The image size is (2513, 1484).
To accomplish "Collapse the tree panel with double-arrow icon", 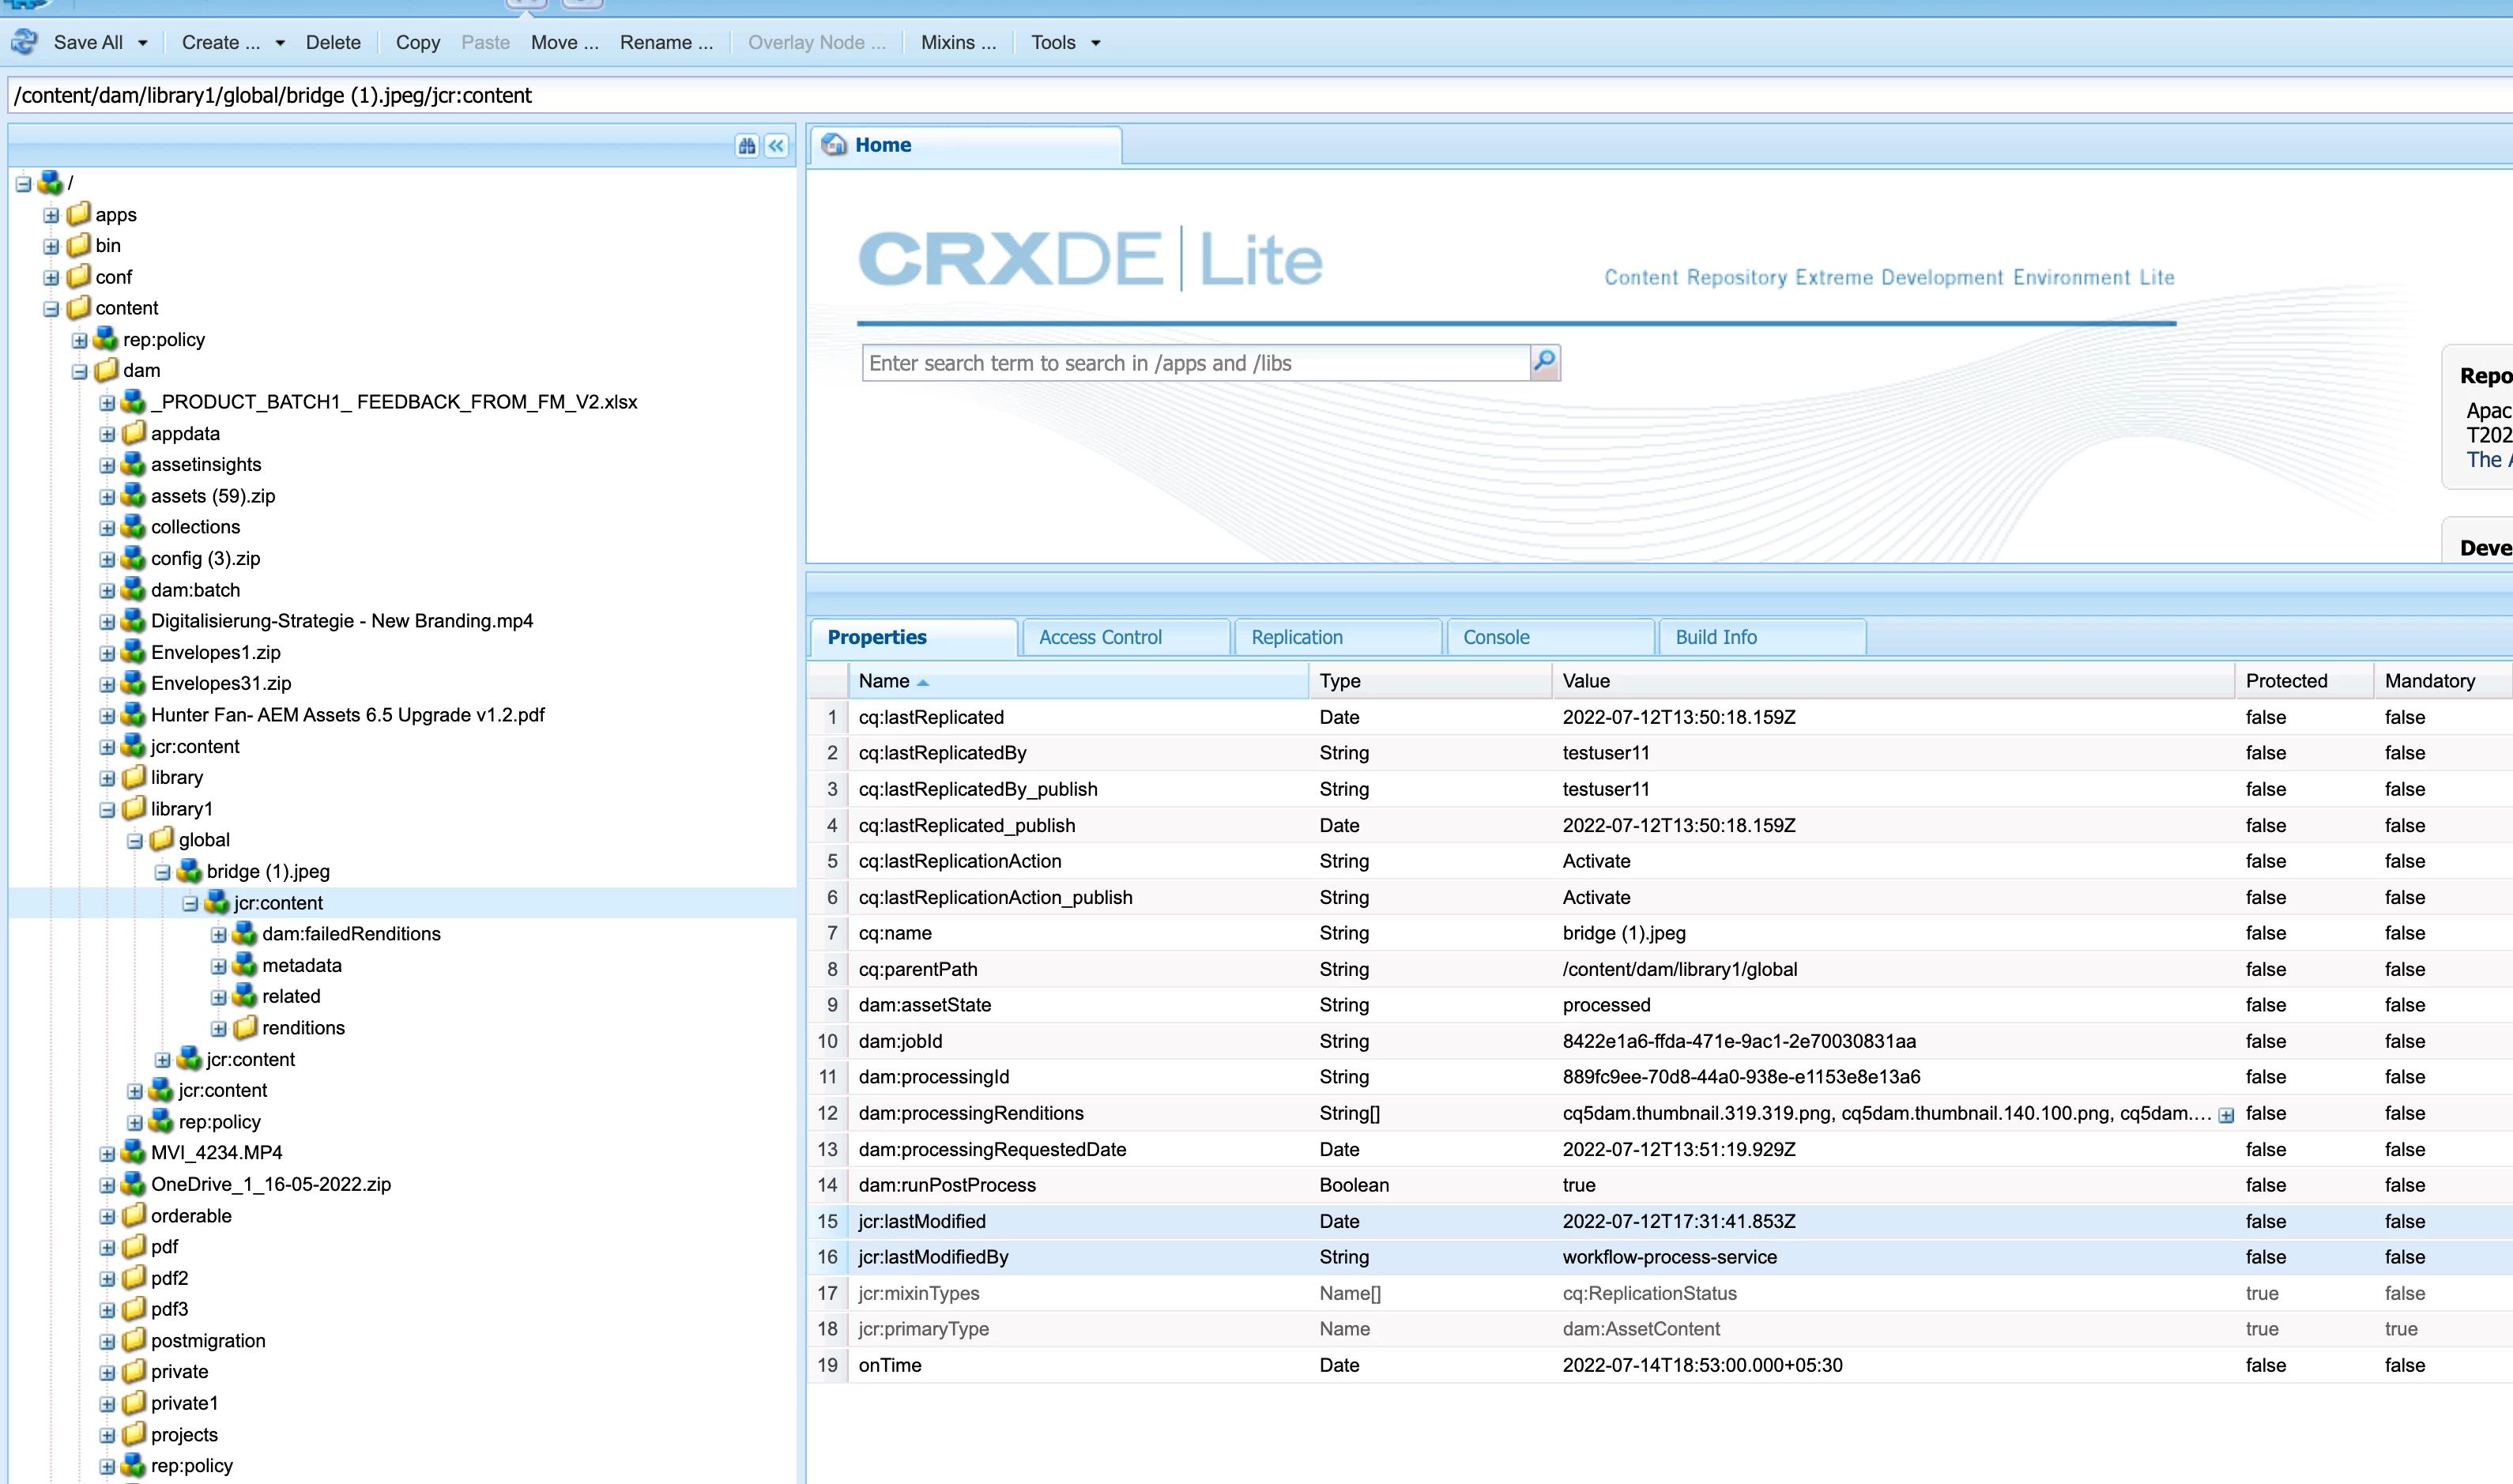I will click(x=776, y=146).
